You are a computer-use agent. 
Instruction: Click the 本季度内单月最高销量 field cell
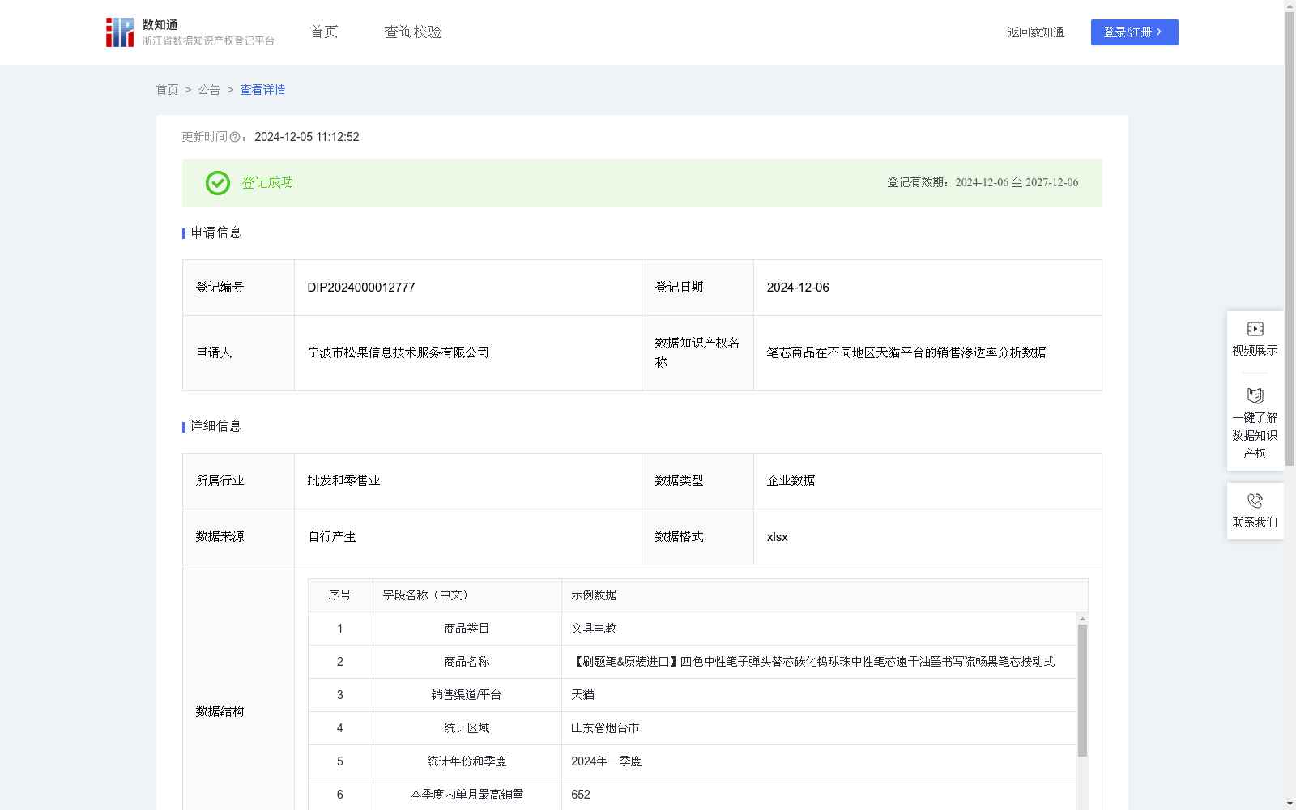[467, 795]
